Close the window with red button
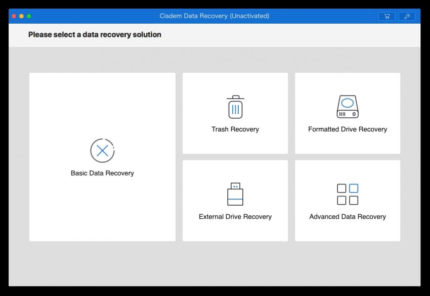Image resolution: width=430 pixels, height=296 pixels. click(14, 16)
